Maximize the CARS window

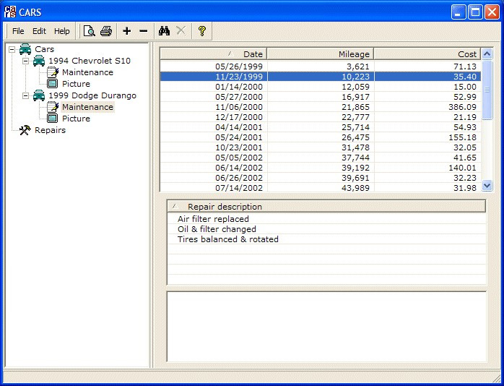tap(475, 12)
